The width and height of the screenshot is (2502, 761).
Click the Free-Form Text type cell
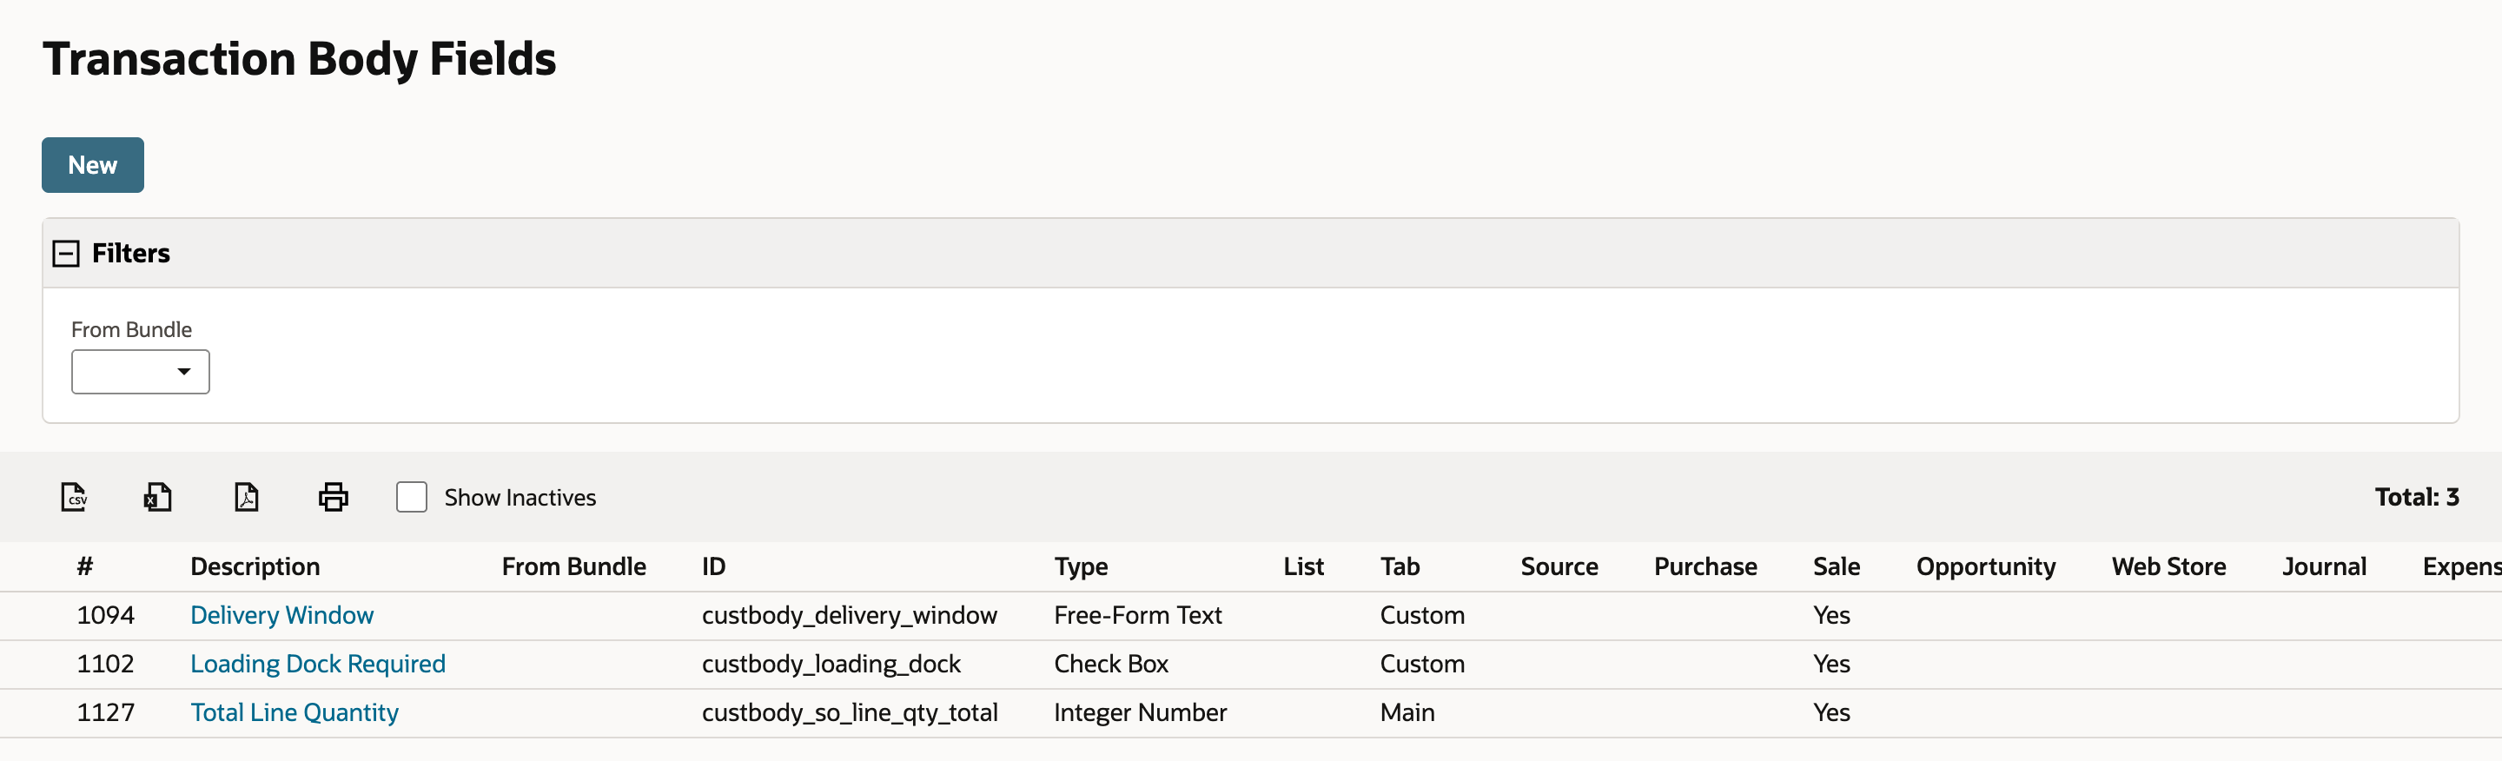1137,615
